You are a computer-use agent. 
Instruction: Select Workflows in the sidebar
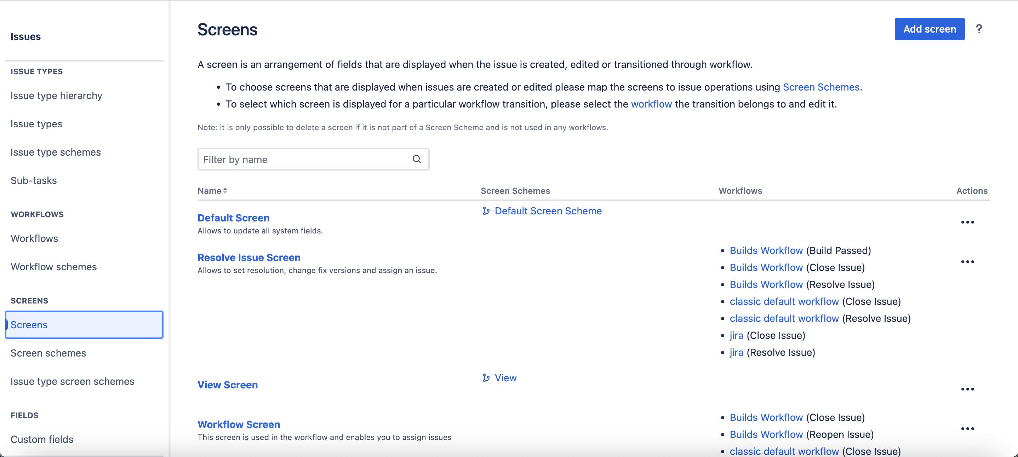tap(34, 238)
